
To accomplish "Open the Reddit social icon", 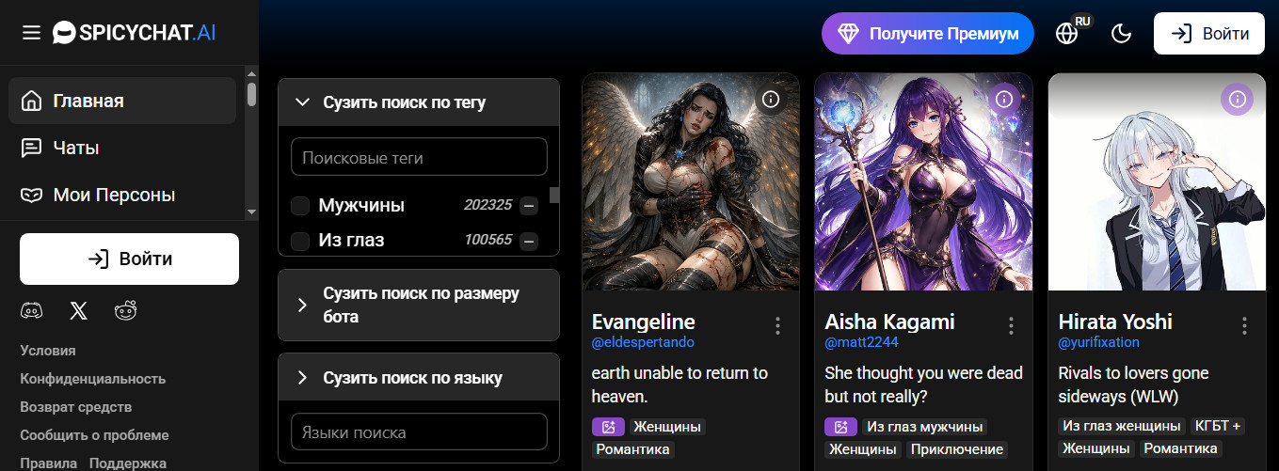I will pyautogui.click(x=125, y=311).
